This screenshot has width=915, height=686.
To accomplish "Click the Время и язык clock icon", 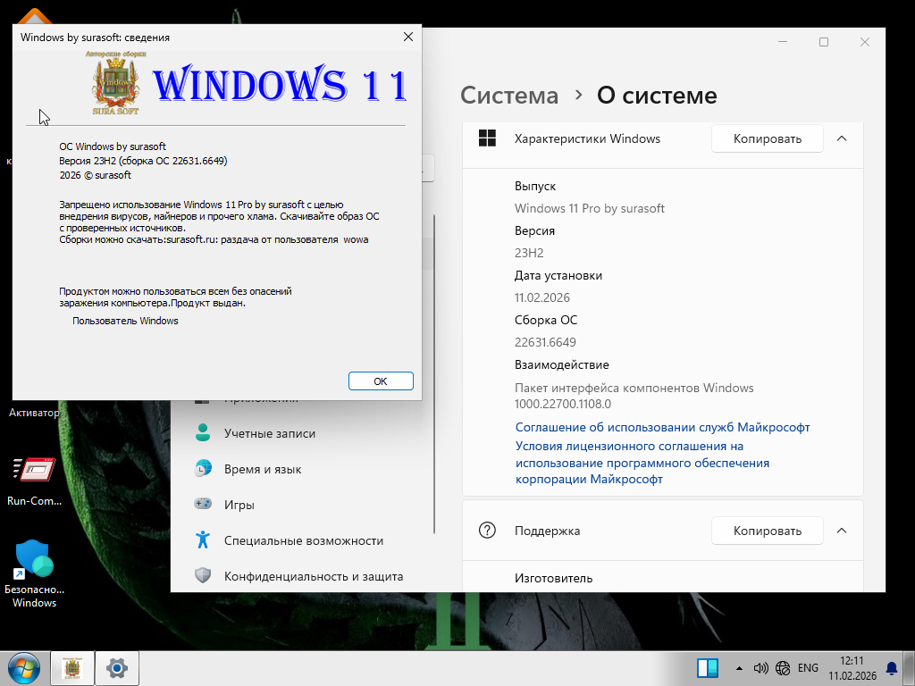I will pyautogui.click(x=203, y=468).
